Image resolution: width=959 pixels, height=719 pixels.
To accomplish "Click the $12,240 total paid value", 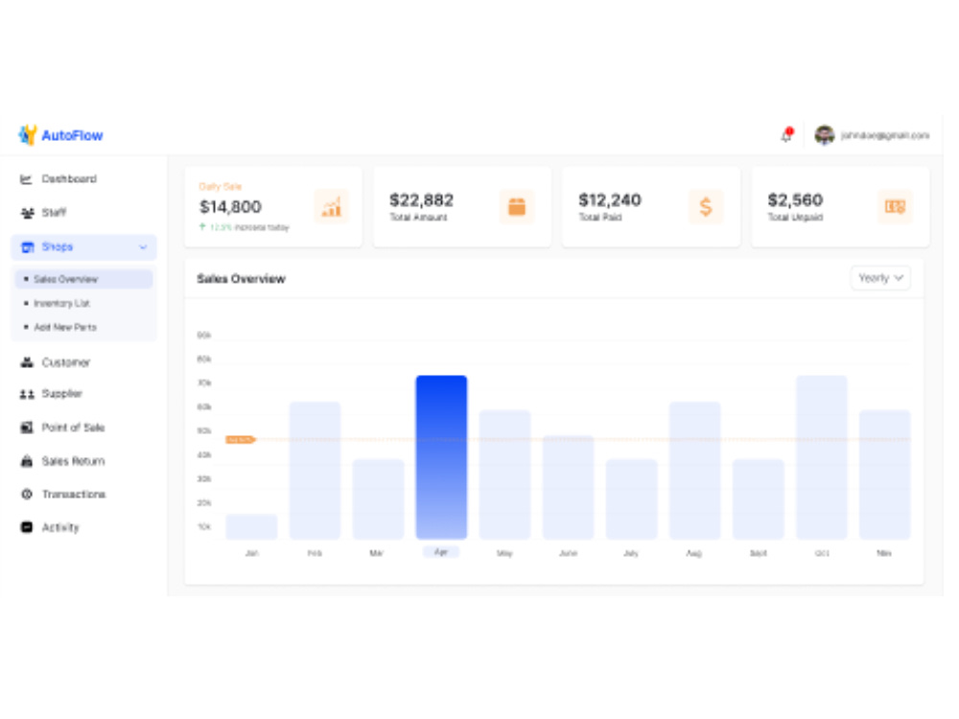I will (x=610, y=200).
